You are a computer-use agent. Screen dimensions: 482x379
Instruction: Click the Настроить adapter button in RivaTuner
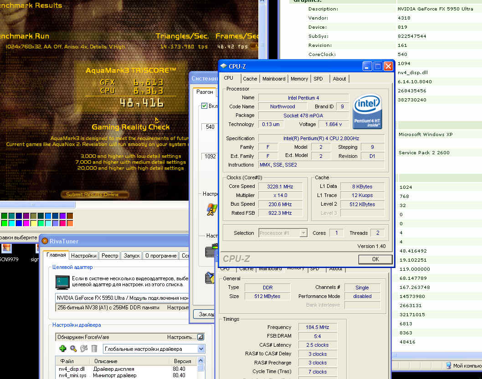(x=178, y=307)
